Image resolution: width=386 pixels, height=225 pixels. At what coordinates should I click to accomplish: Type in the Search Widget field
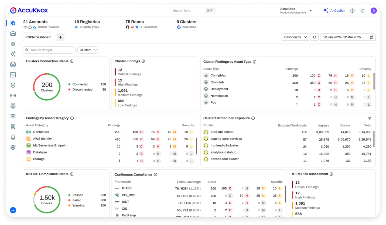click(x=49, y=50)
